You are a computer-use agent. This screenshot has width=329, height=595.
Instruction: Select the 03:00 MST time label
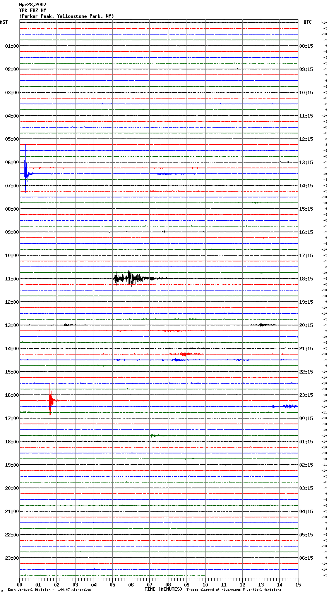pos(12,93)
